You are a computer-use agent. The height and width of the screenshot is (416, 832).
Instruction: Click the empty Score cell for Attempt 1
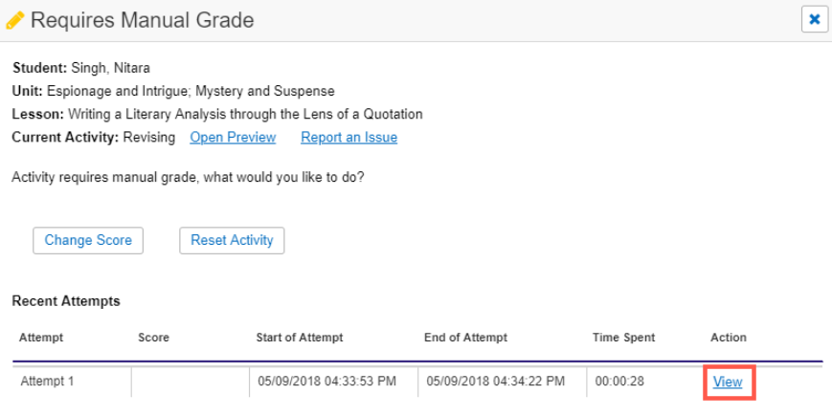click(x=190, y=382)
